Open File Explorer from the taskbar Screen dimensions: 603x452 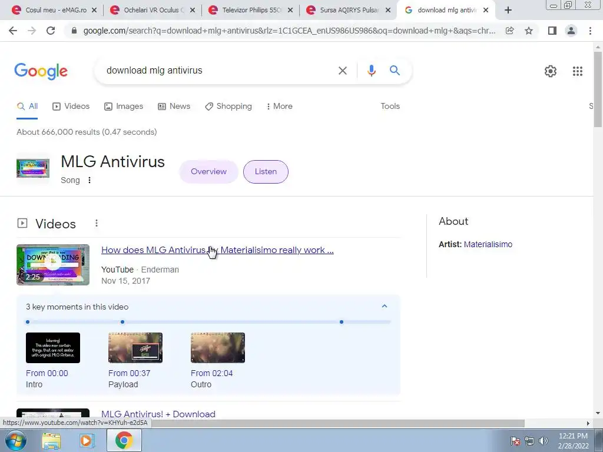51,440
